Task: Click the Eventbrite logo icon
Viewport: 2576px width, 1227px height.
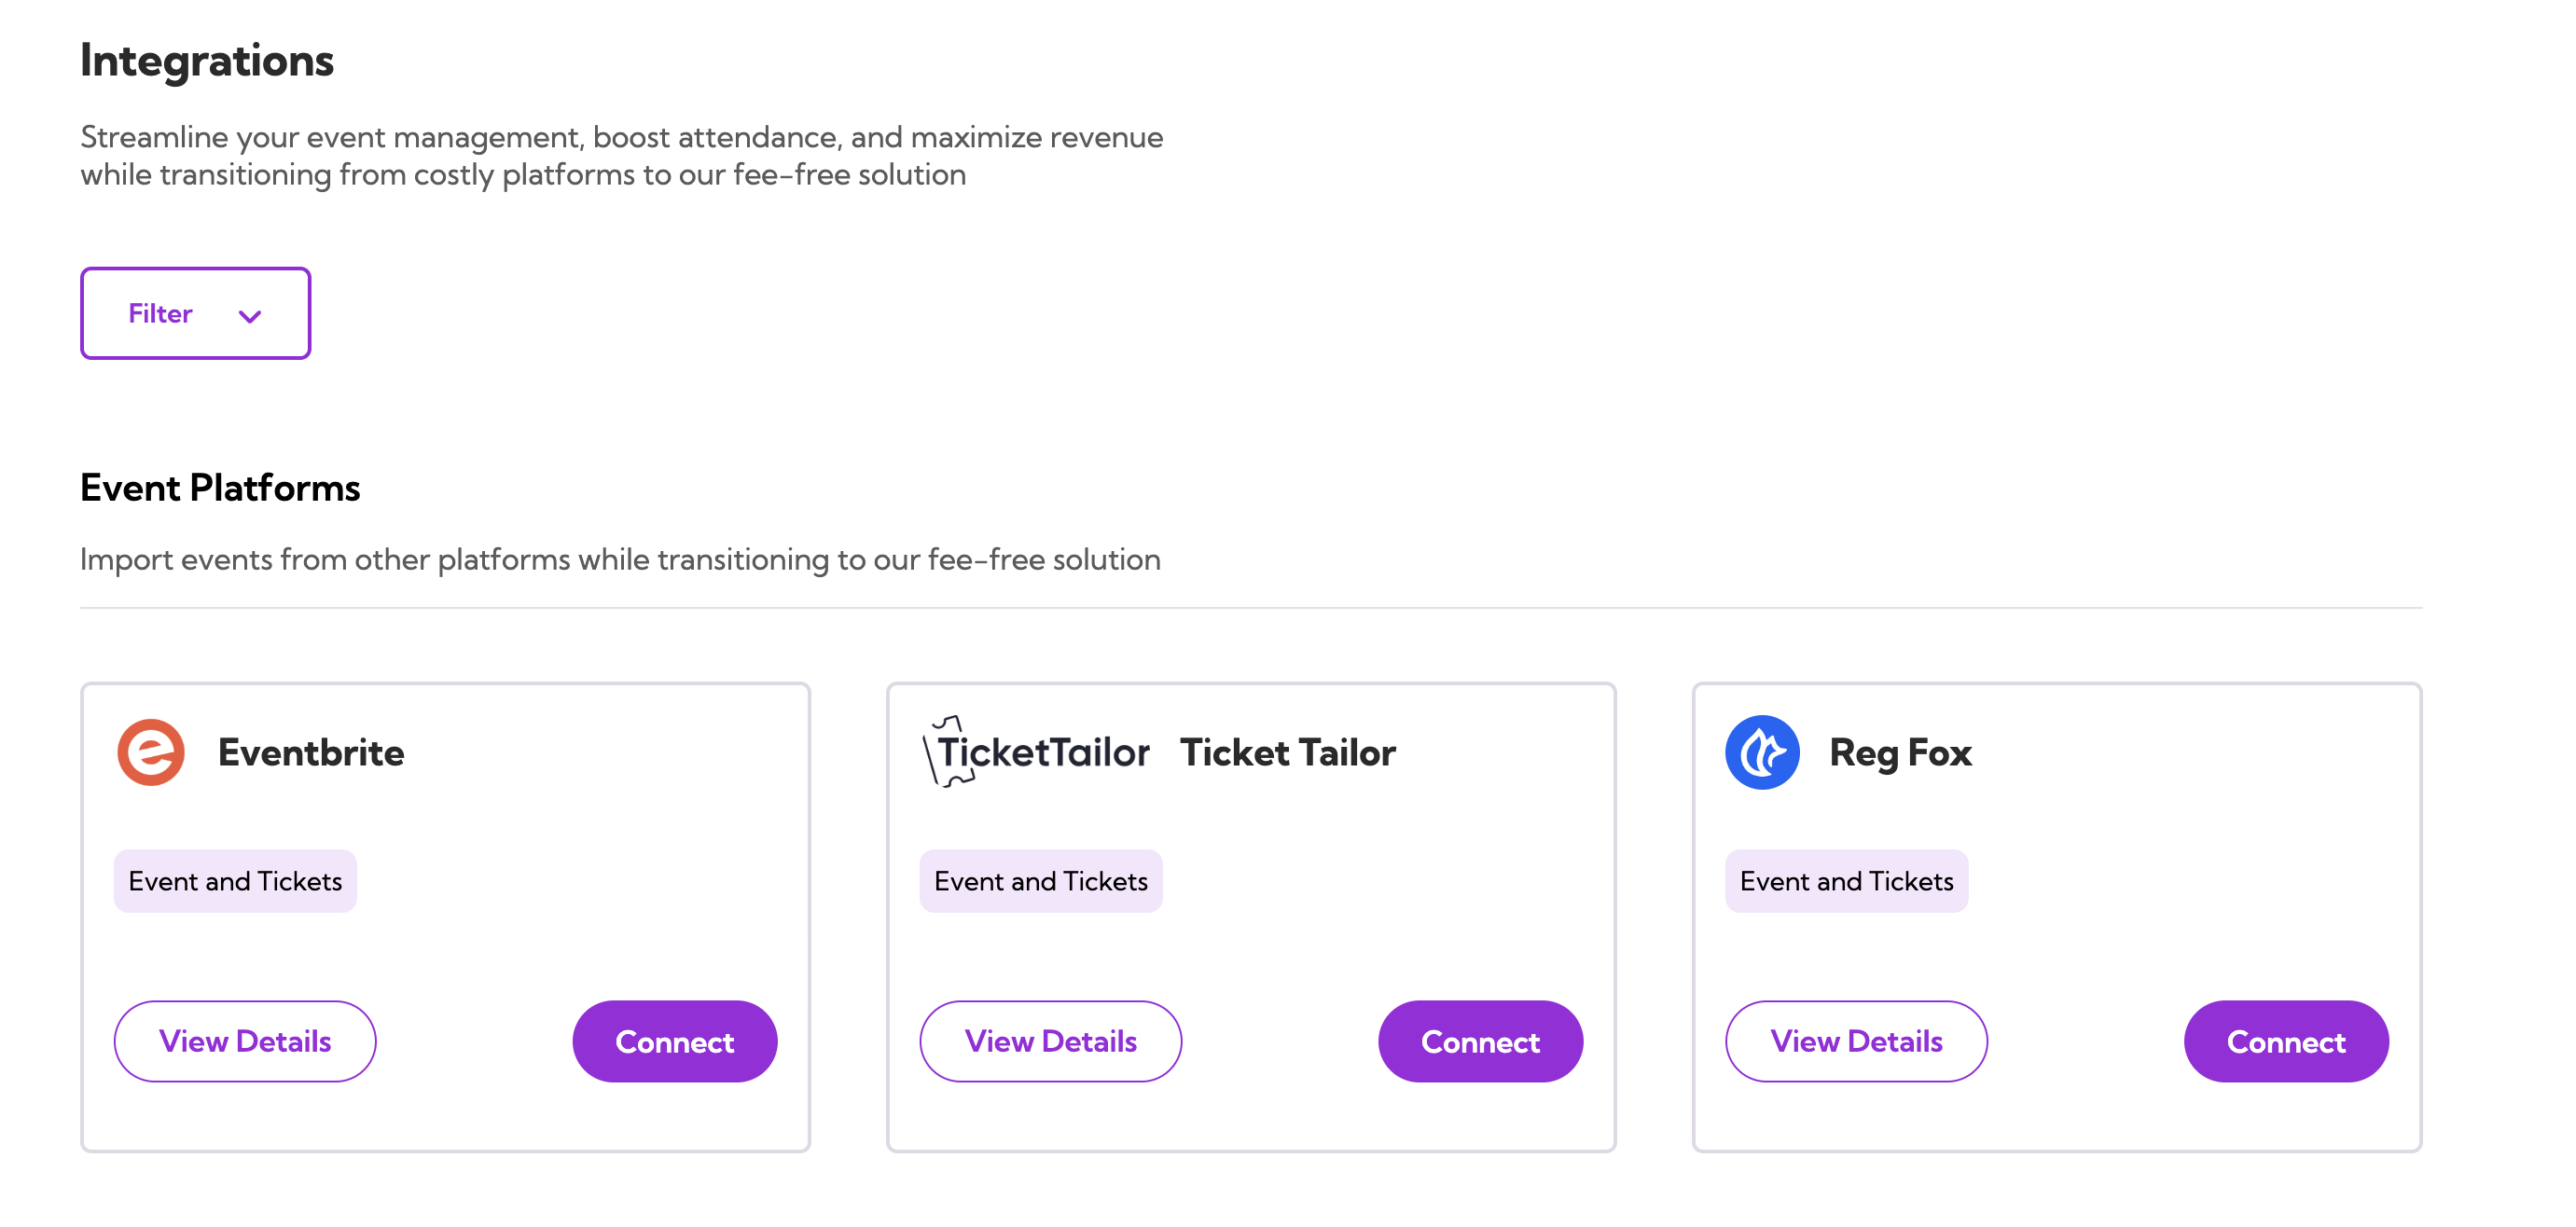Action: point(150,752)
